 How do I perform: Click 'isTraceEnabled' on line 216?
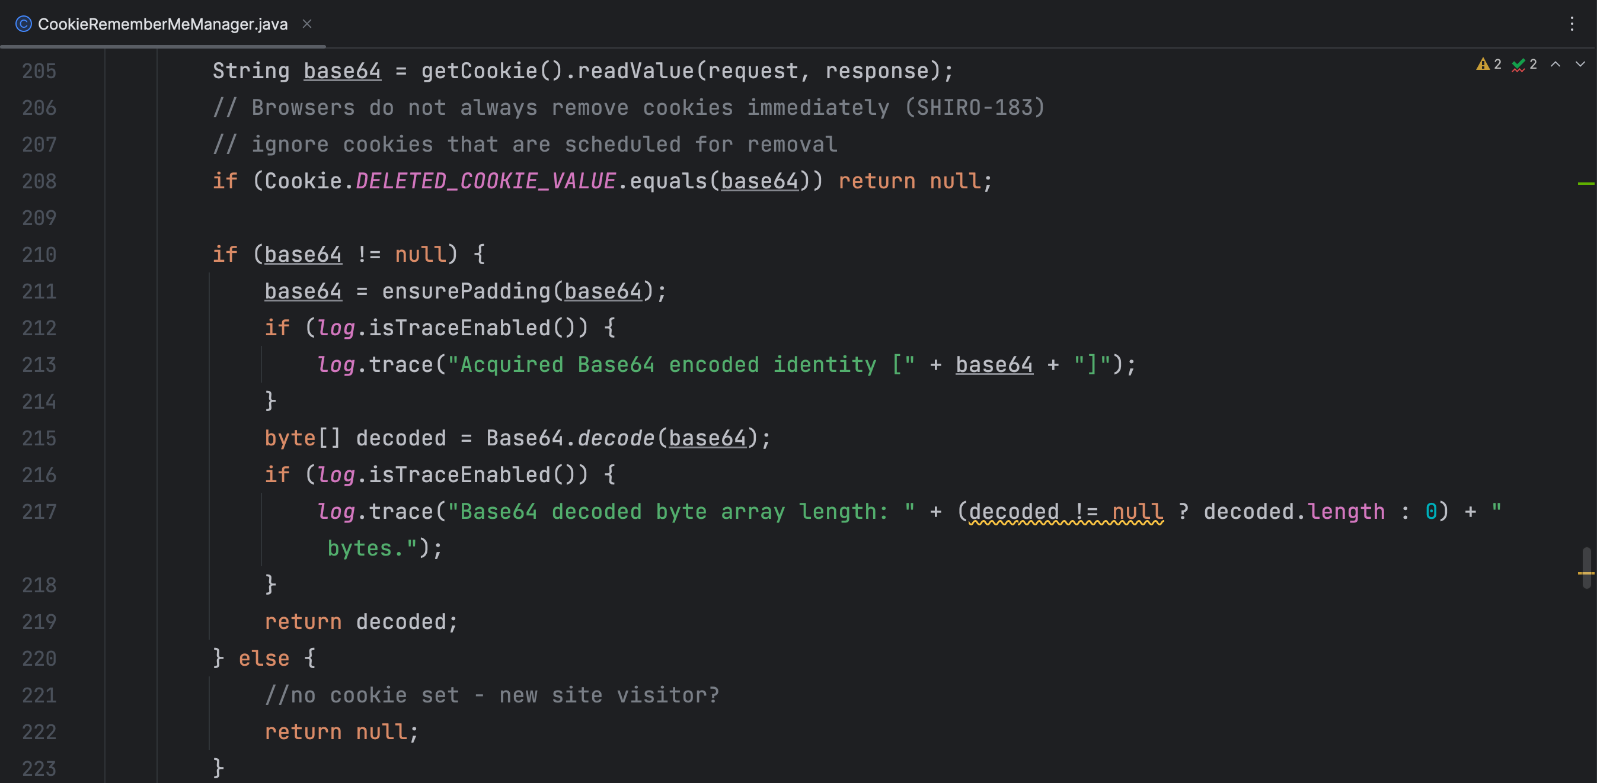click(x=459, y=474)
